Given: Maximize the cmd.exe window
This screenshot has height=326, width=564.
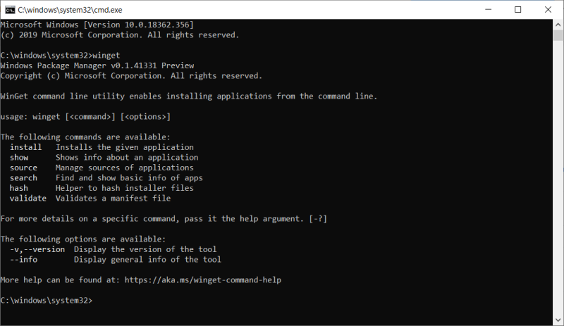Looking at the screenshot, I should [x=518, y=10].
